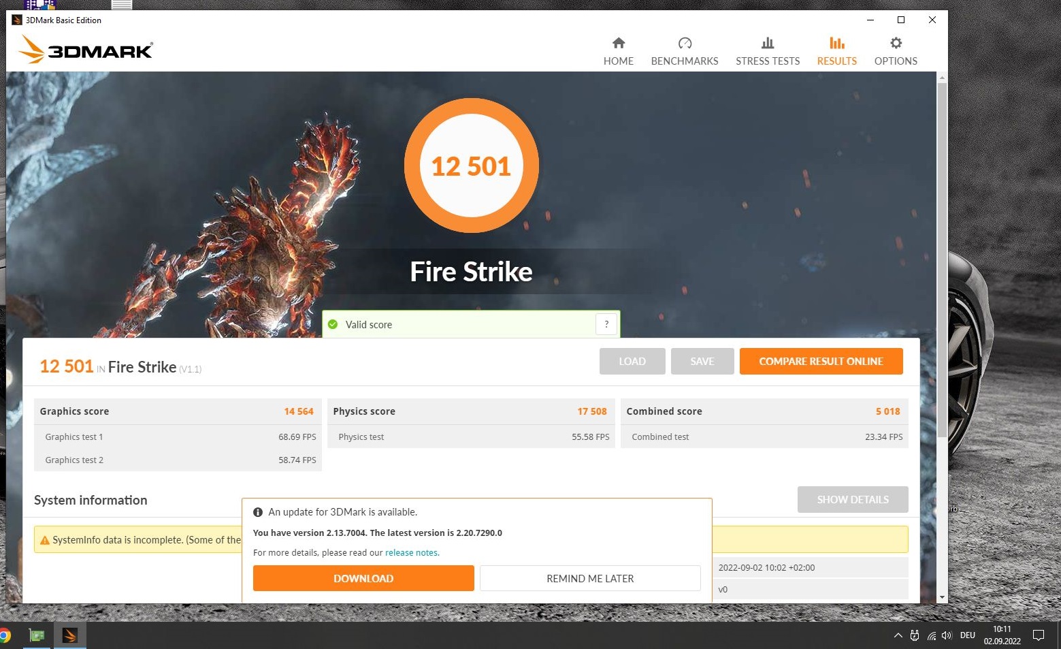Click the Graphics score value 14 564
Image resolution: width=1061 pixels, height=649 pixels.
[299, 411]
